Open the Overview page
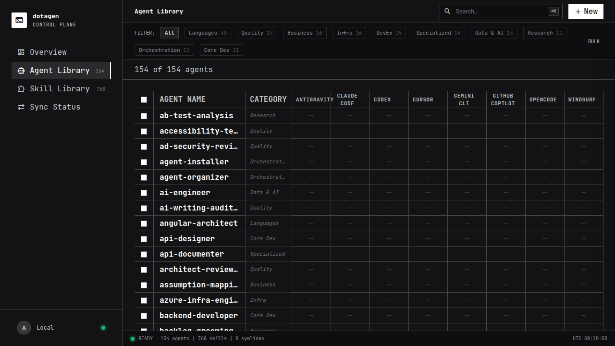Viewport: 615px width, 346px height. (x=61, y=52)
